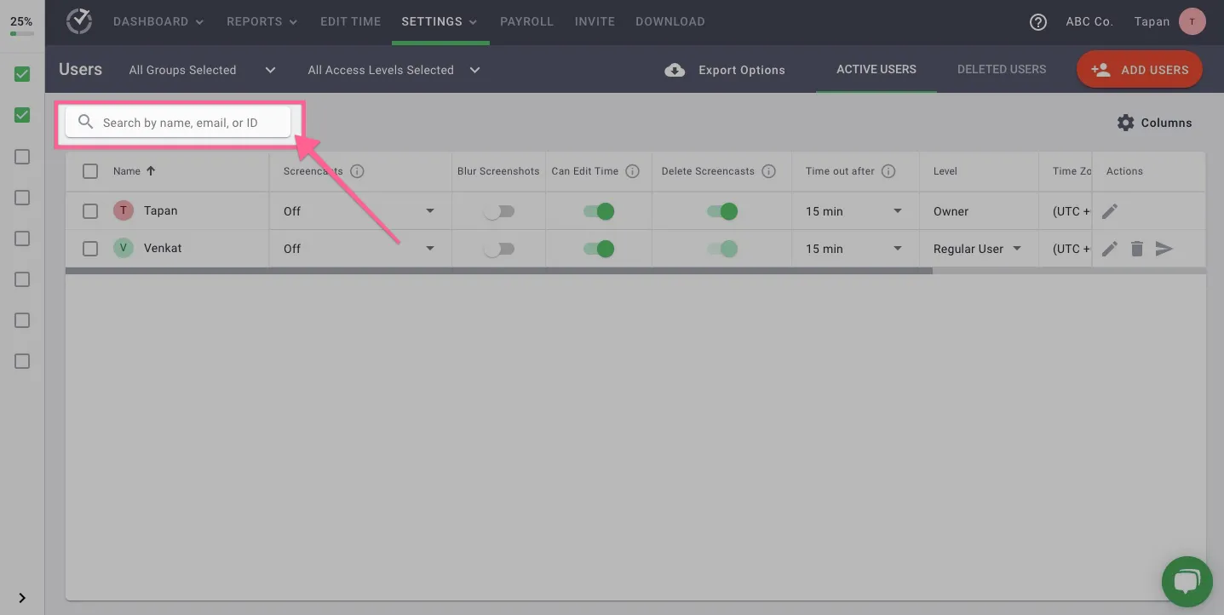The width and height of the screenshot is (1224, 615).
Task: Open the Dashboard menu
Action: pyautogui.click(x=158, y=21)
